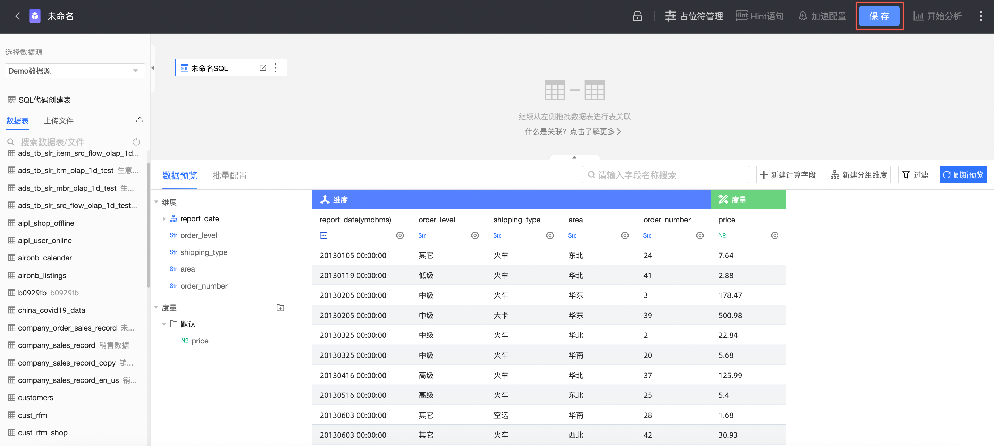
Task: Select table china_covid19_data
Action: click(47, 310)
